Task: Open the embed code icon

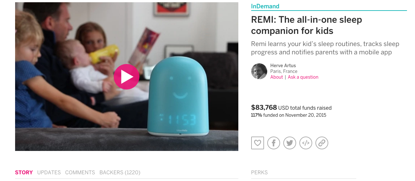Action: (306, 143)
